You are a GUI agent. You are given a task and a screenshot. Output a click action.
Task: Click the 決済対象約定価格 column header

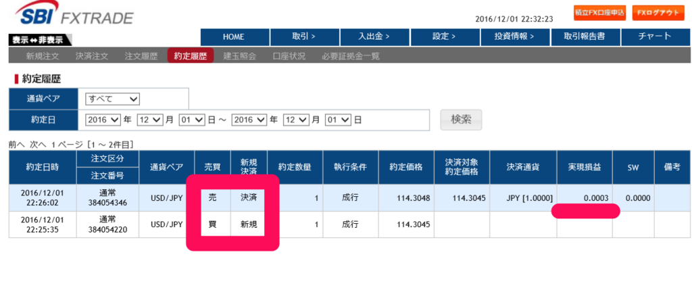click(x=462, y=168)
